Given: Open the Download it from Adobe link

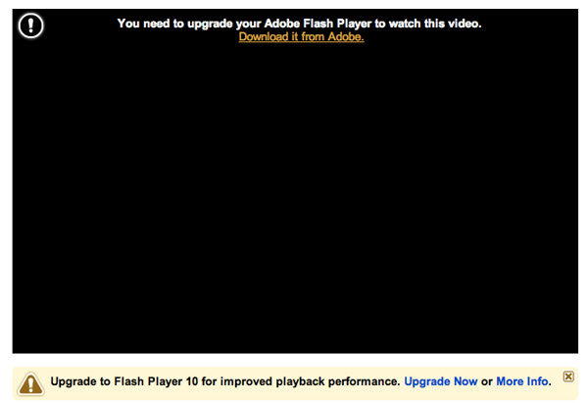Looking at the screenshot, I should click(302, 37).
